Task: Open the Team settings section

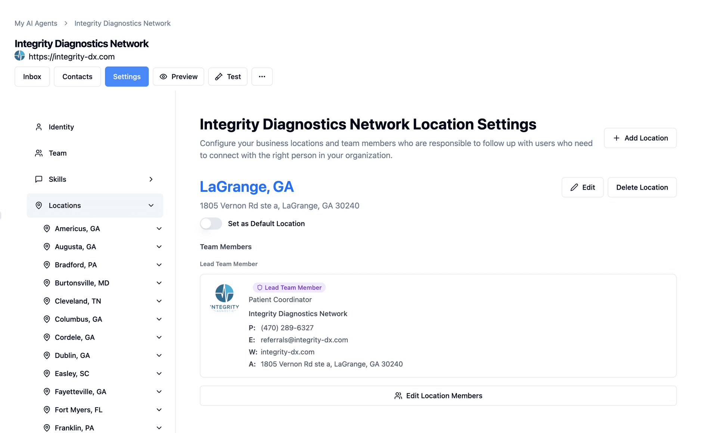Action: (95, 153)
